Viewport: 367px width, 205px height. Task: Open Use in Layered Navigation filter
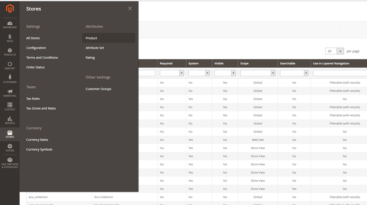click(x=340, y=73)
